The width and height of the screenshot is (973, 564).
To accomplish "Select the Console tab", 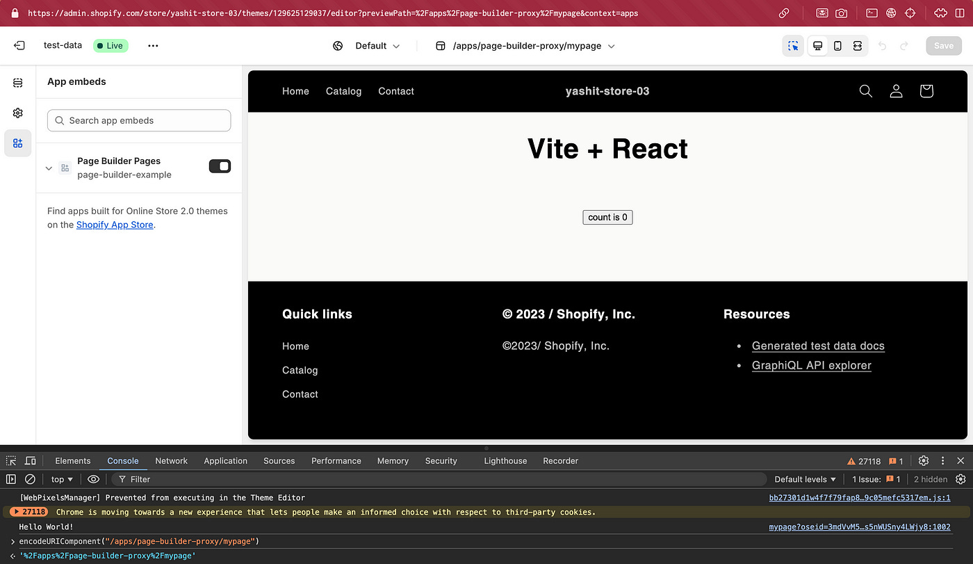I will pyautogui.click(x=123, y=461).
